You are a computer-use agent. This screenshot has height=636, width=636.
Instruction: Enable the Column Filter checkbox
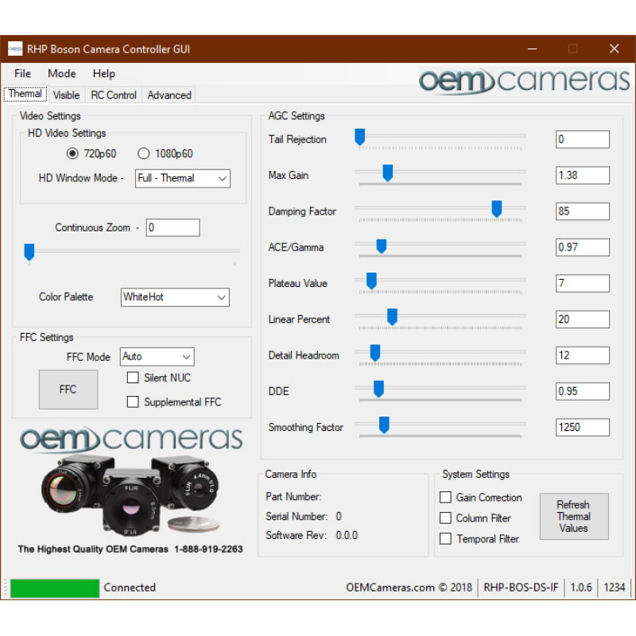click(x=445, y=518)
